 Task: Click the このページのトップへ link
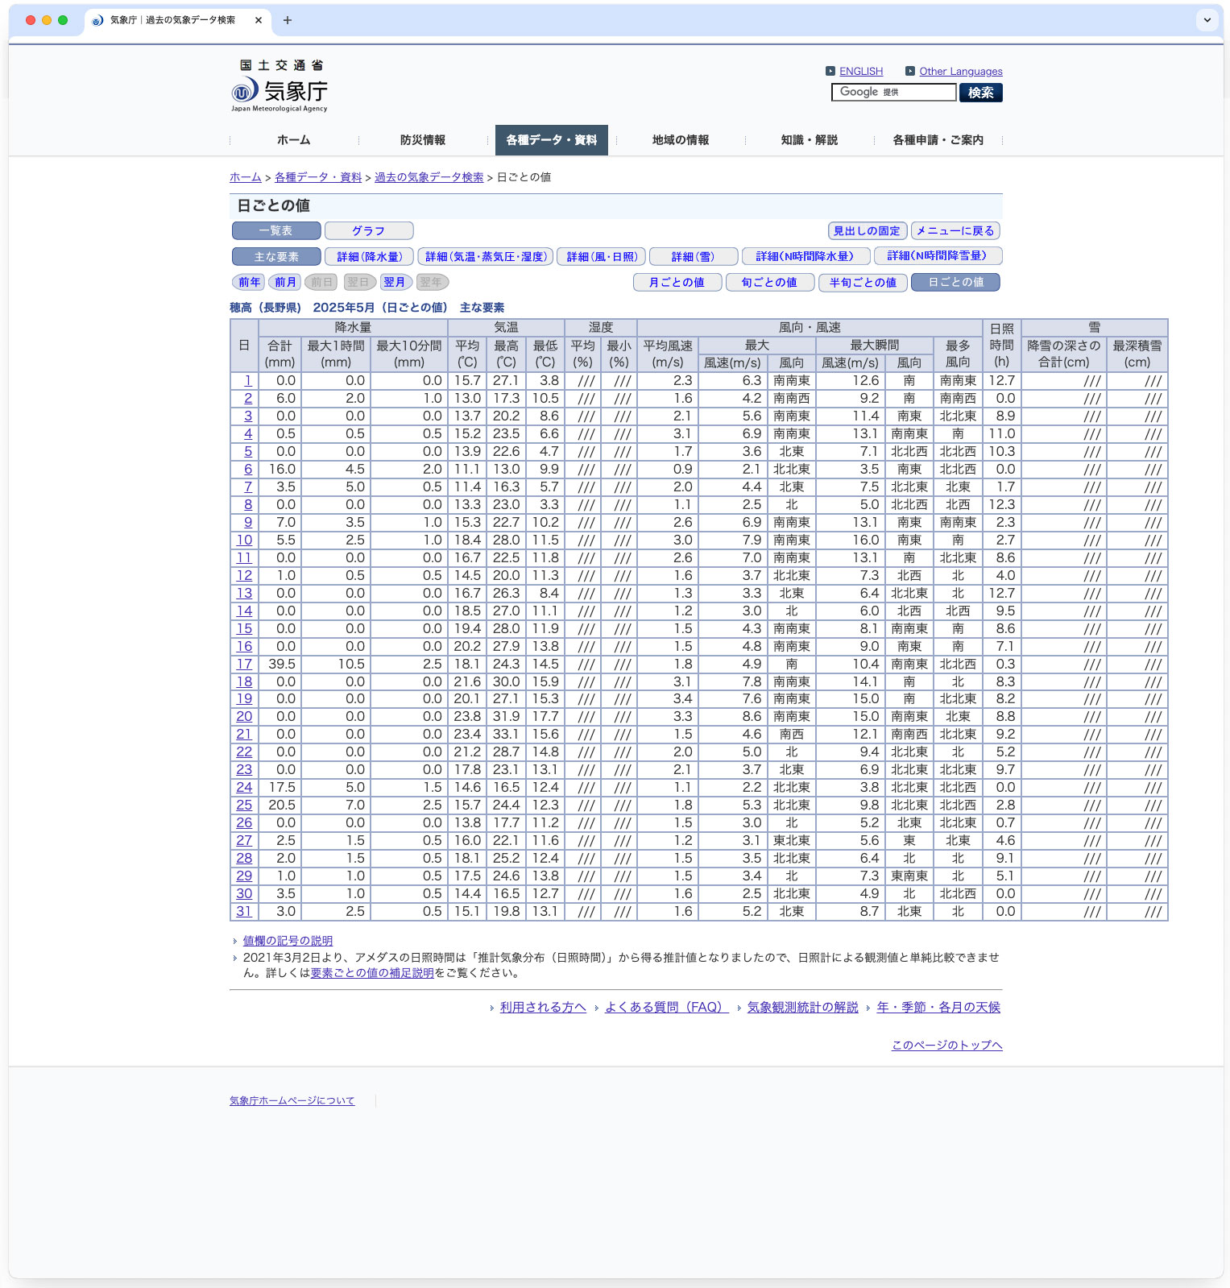946,1046
